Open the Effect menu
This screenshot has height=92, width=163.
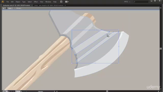(x=36, y=2)
